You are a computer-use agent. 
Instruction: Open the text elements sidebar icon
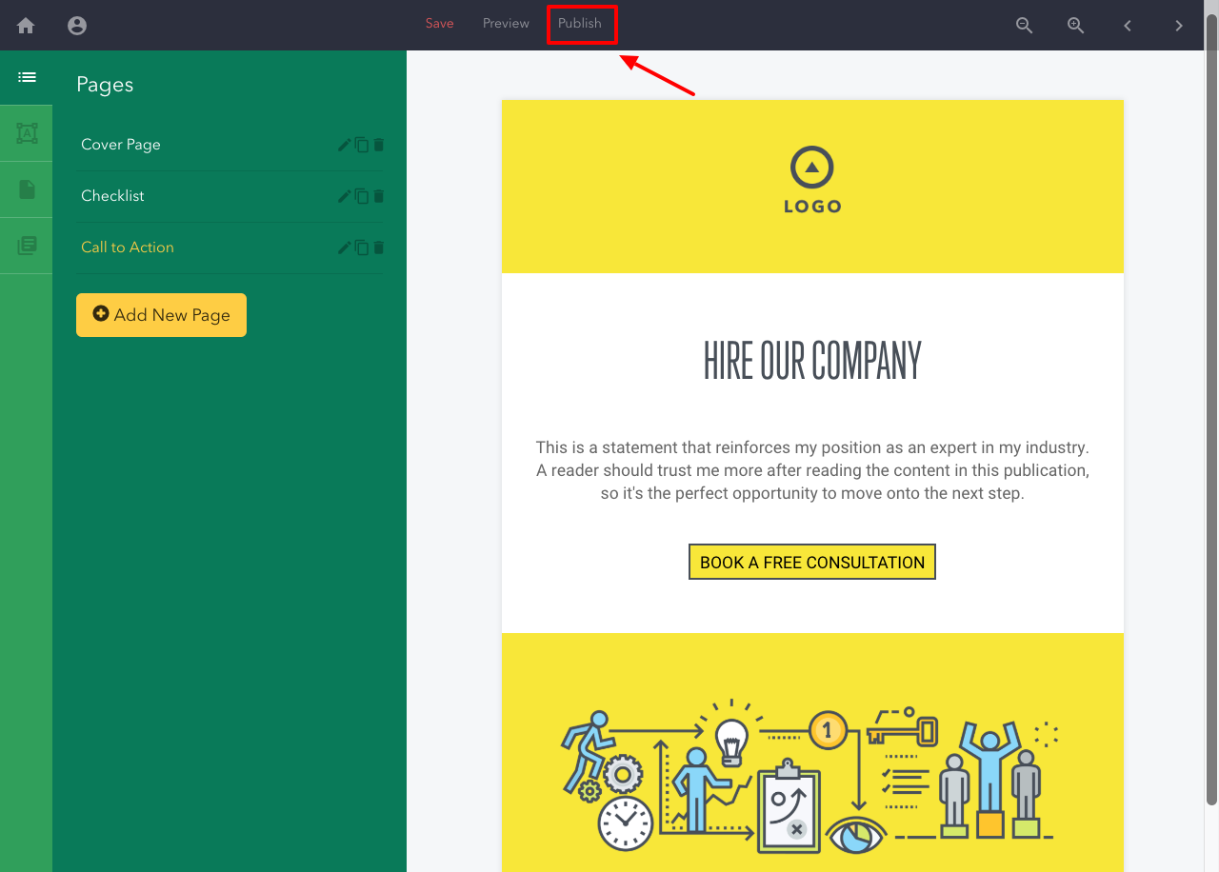pos(27,133)
